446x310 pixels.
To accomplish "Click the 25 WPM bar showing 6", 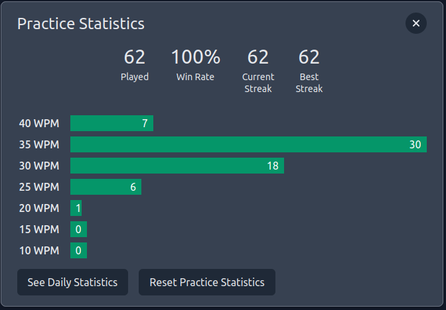I will click(x=106, y=187).
